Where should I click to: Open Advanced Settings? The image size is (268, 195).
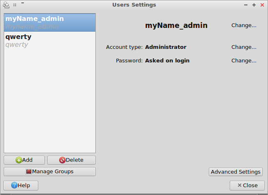tap(236, 172)
